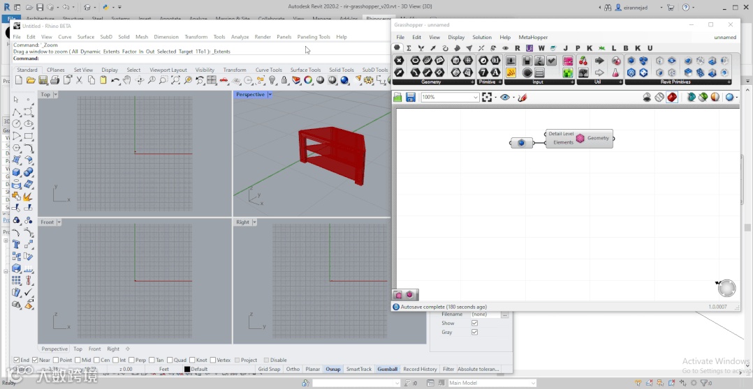Click the checkmark Boolean Toggle icon in Input panel

551,61
